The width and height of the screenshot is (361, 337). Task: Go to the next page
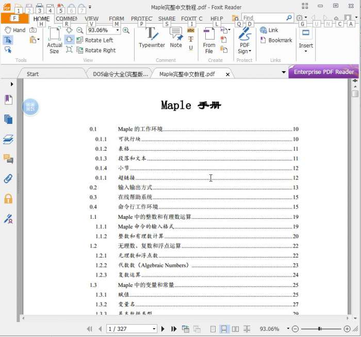point(163,329)
